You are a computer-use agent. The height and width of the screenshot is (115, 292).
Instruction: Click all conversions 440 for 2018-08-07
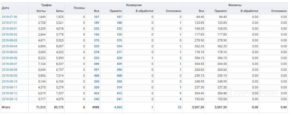point(97,64)
